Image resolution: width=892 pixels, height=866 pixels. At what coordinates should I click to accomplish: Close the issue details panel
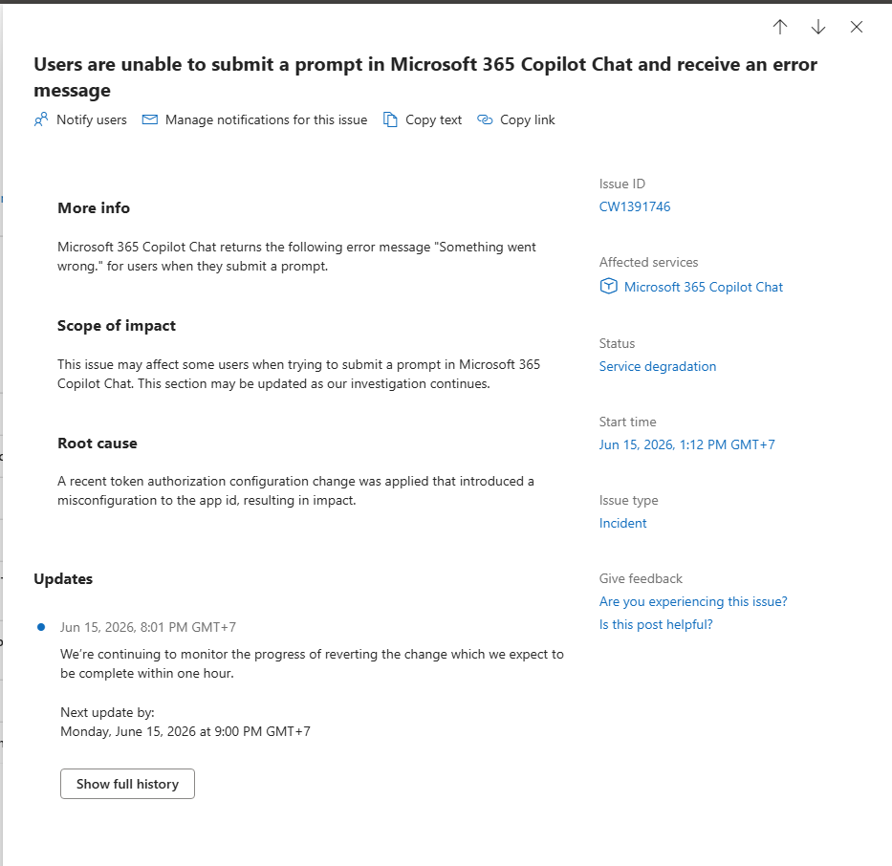pyautogui.click(x=857, y=27)
